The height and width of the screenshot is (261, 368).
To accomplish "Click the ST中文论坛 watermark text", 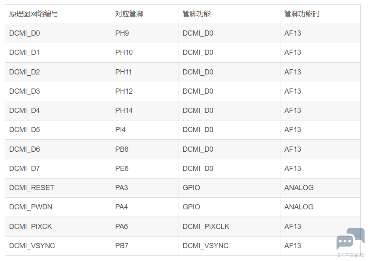I will (x=351, y=255).
